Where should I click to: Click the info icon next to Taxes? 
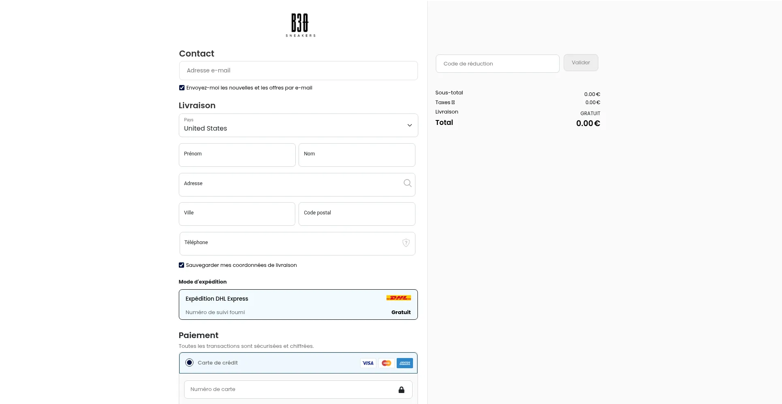[453, 103]
